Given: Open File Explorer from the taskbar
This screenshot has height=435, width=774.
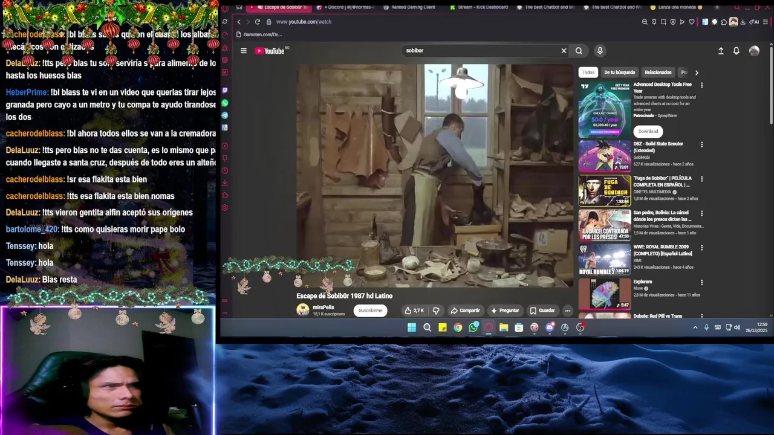Looking at the screenshot, I should click(504, 327).
